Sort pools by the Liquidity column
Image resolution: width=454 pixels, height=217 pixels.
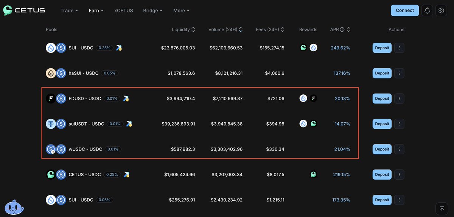point(183,29)
